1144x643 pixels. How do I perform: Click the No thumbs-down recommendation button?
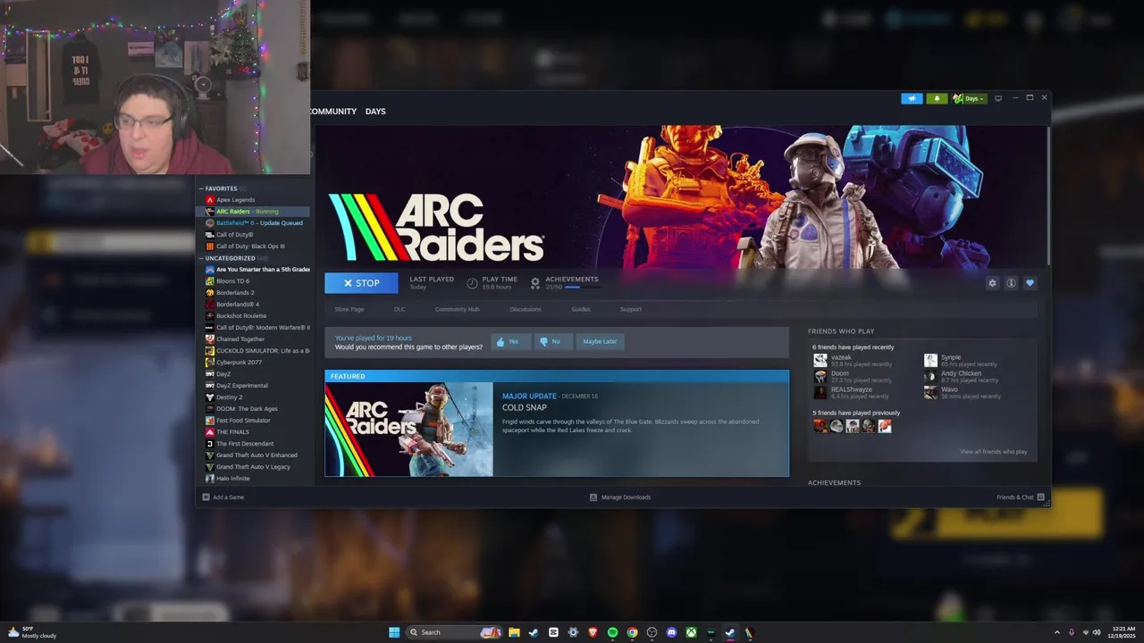552,341
